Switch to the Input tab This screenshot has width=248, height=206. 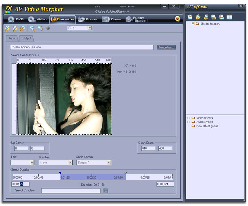[x=12, y=39]
